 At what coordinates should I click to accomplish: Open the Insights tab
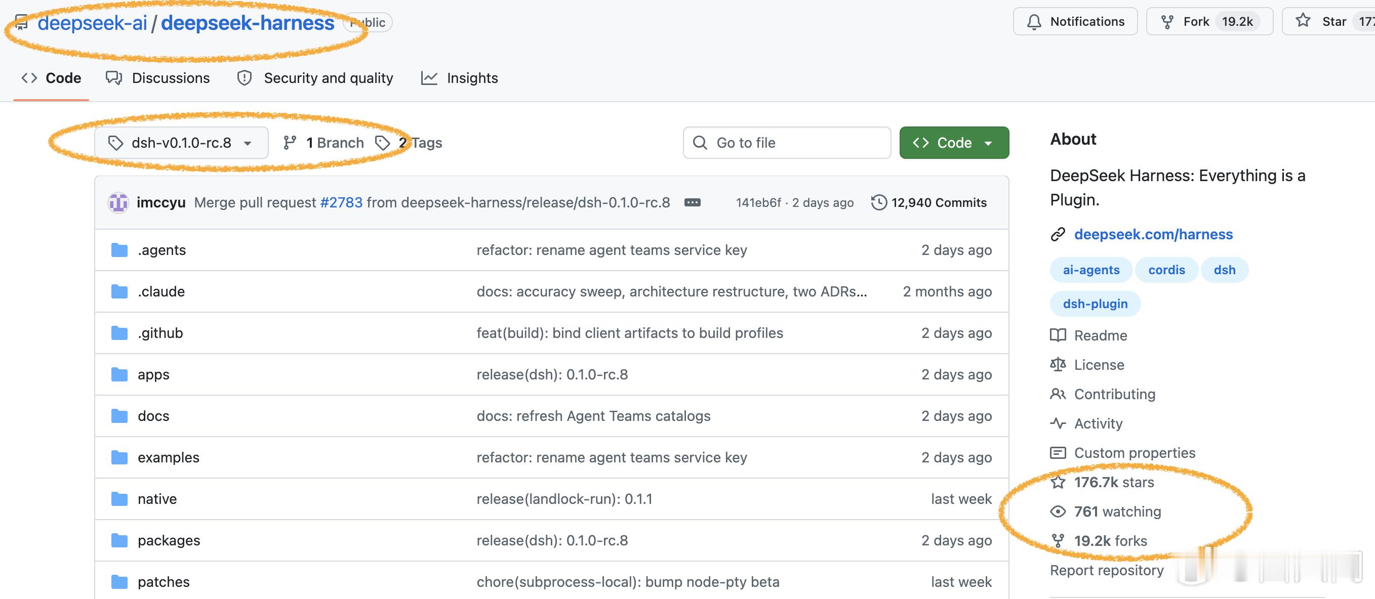(460, 78)
